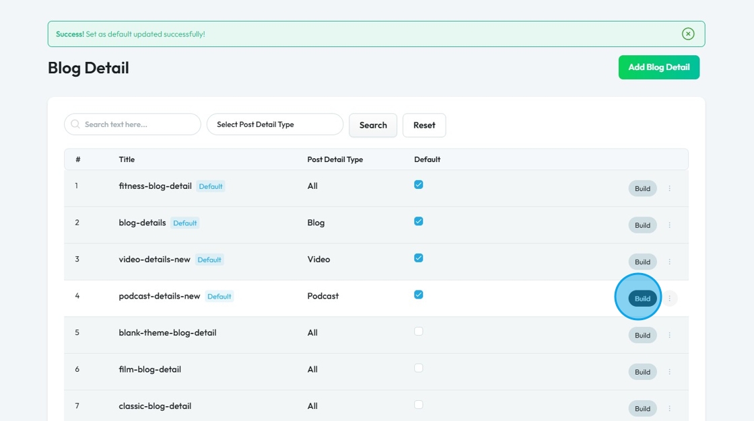Click the Search button
This screenshot has height=421, width=754.
click(373, 125)
